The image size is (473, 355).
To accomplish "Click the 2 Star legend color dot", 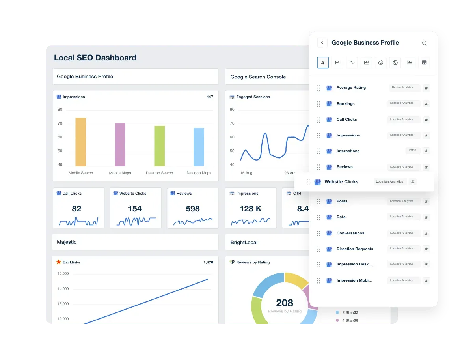I will tap(337, 312).
